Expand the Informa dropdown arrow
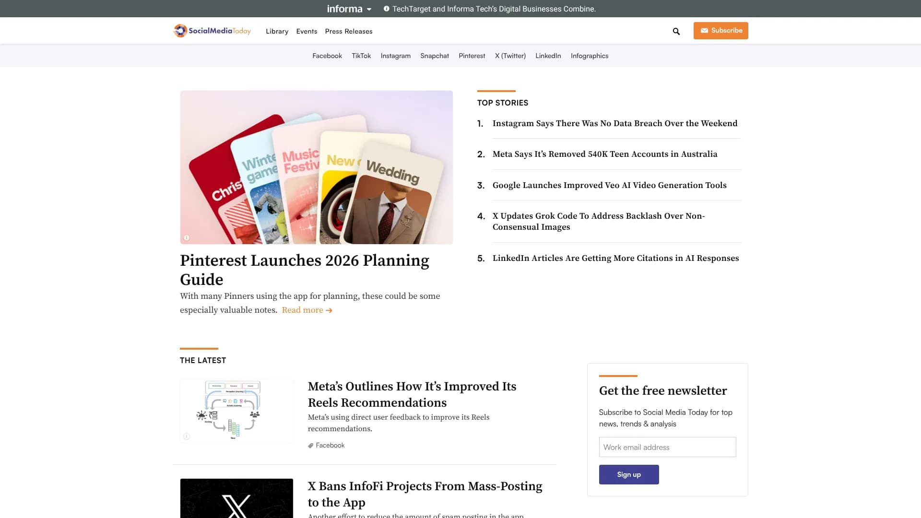 click(369, 9)
